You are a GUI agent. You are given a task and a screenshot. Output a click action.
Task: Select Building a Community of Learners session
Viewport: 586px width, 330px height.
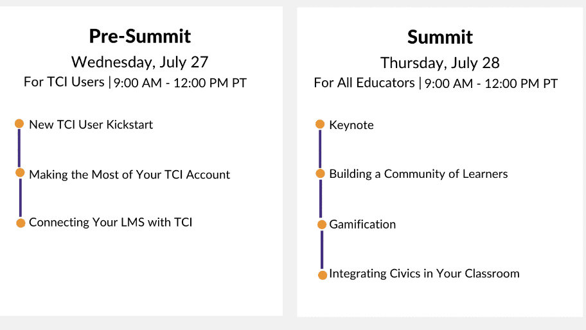click(418, 174)
